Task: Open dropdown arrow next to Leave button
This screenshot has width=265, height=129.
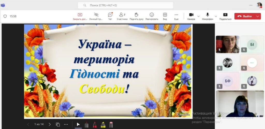Action: pos(257,16)
